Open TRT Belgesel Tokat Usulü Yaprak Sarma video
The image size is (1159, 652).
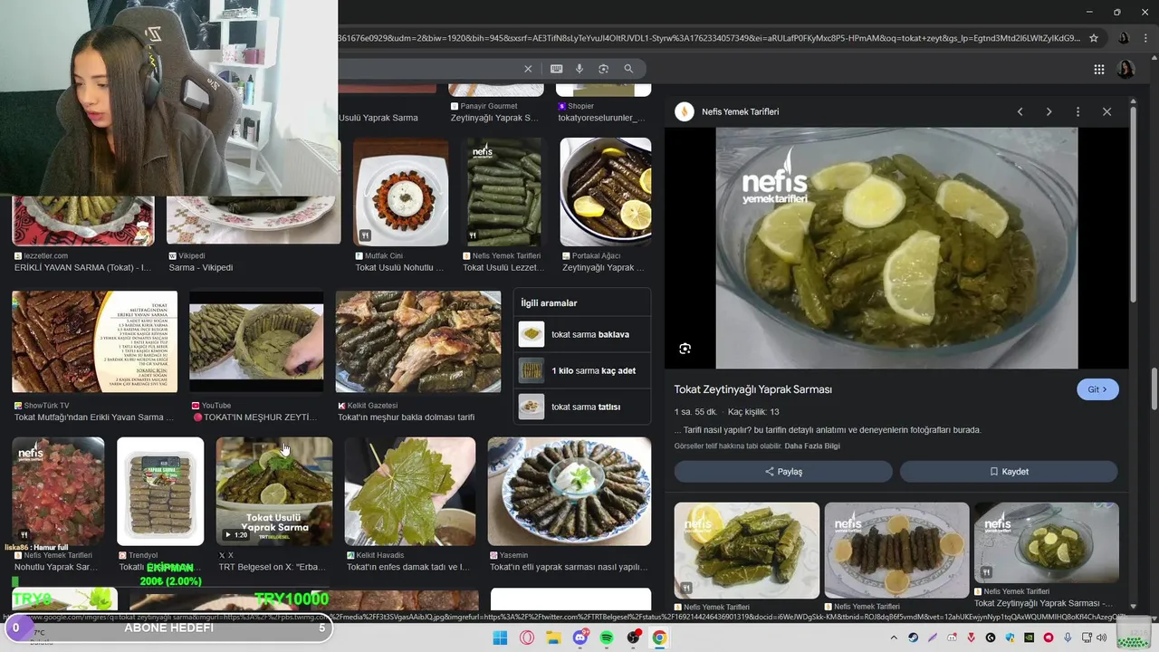coord(274,491)
